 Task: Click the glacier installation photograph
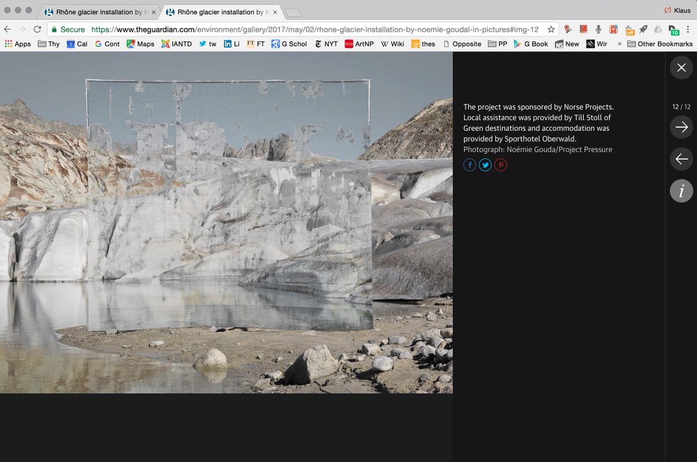coord(226,222)
